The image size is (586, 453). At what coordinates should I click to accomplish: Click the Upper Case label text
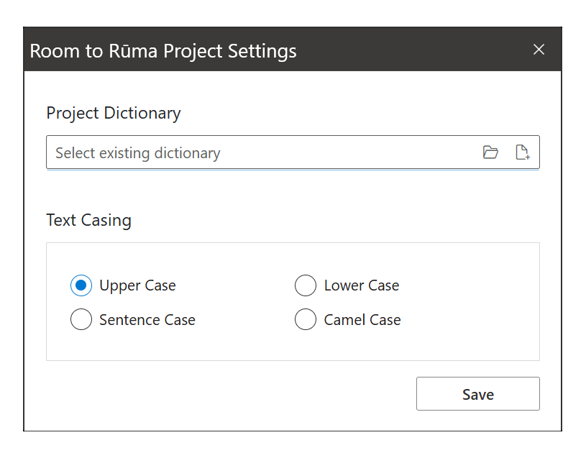coord(137,285)
